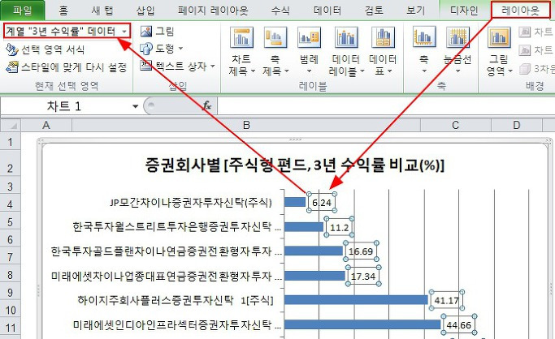This screenshot has height=339, width=555.
Task: Click axis label 한국투자골드플랜차이나연금증권전환형자투자
Action: pyautogui.click(x=166, y=251)
